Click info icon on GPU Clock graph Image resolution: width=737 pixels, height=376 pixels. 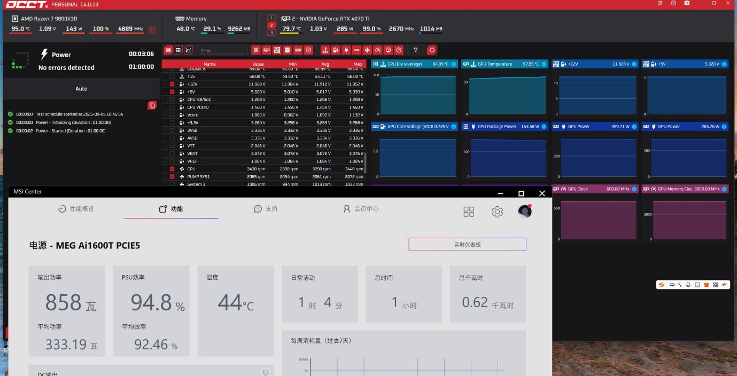pyautogui.click(x=634, y=189)
